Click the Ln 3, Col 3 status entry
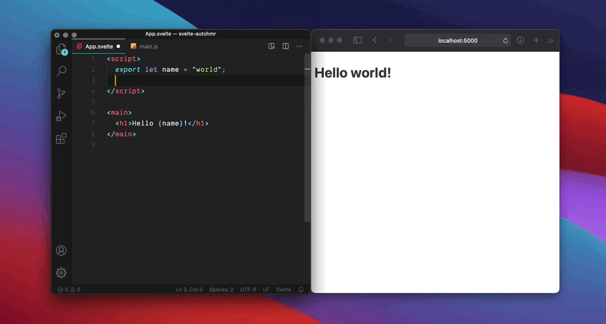Screen dimensions: 606x324 189,289
